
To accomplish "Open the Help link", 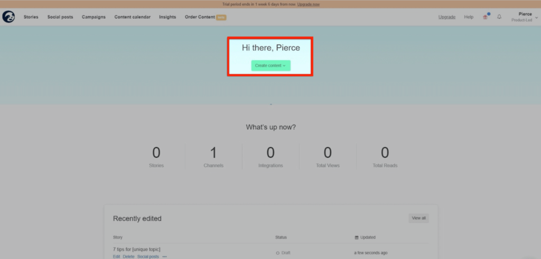I will pos(469,17).
